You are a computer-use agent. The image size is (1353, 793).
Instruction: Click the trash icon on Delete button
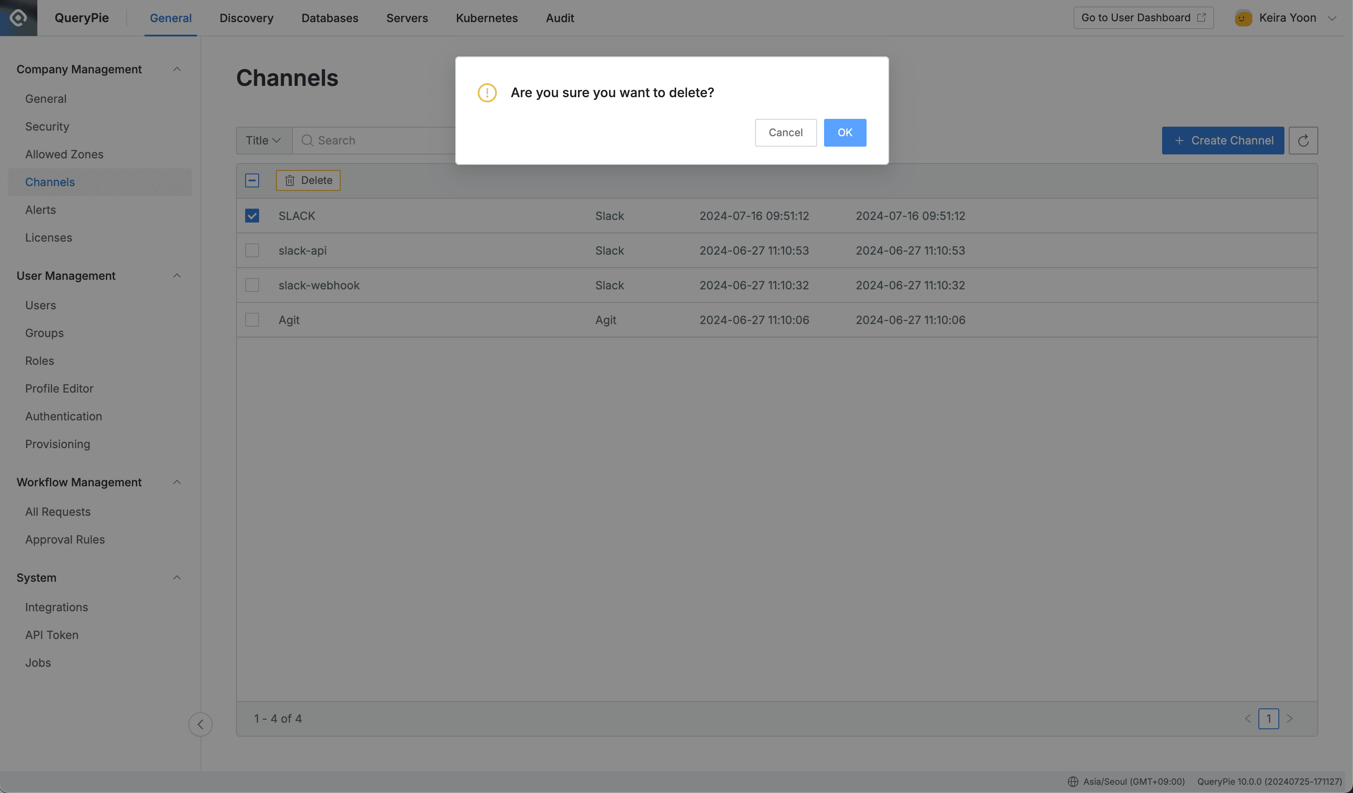(290, 180)
